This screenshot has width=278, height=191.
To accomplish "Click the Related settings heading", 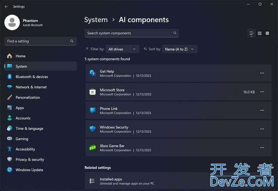I will coord(98,168).
